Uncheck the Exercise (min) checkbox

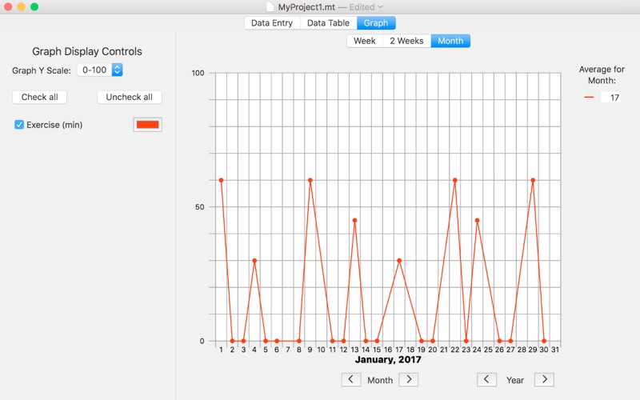click(x=19, y=125)
